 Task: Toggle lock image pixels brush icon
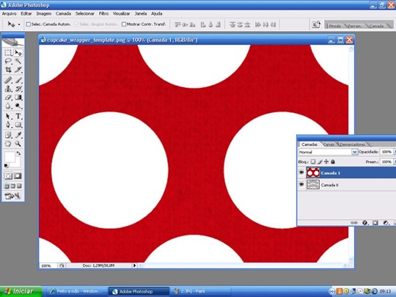(320, 161)
